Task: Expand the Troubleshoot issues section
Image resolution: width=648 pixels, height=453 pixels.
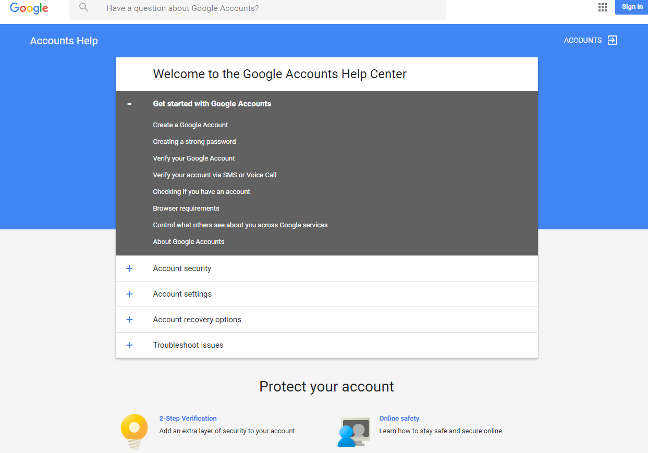Action: tap(129, 345)
